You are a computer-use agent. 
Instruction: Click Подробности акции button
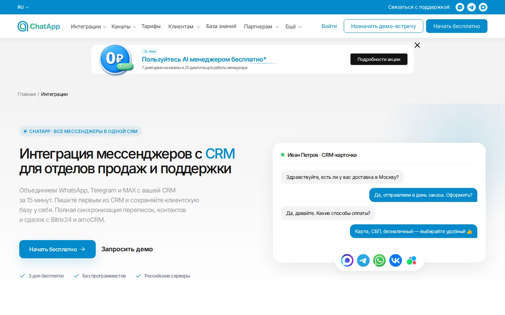coord(379,59)
